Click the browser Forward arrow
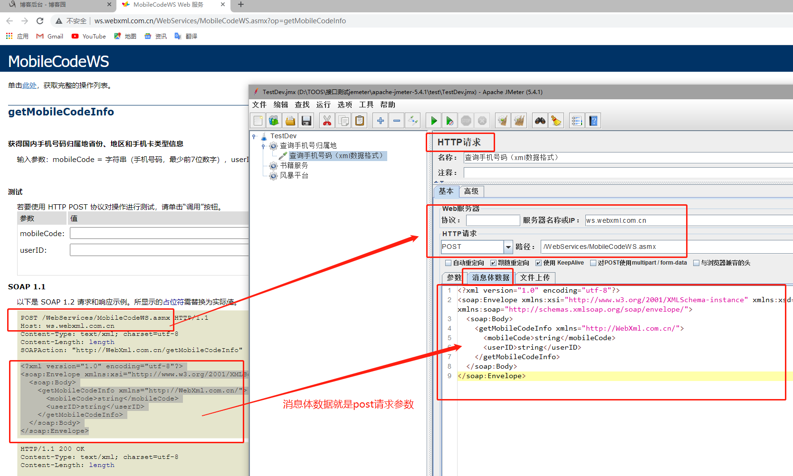The height and width of the screenshot is (476, 793). 25,21
